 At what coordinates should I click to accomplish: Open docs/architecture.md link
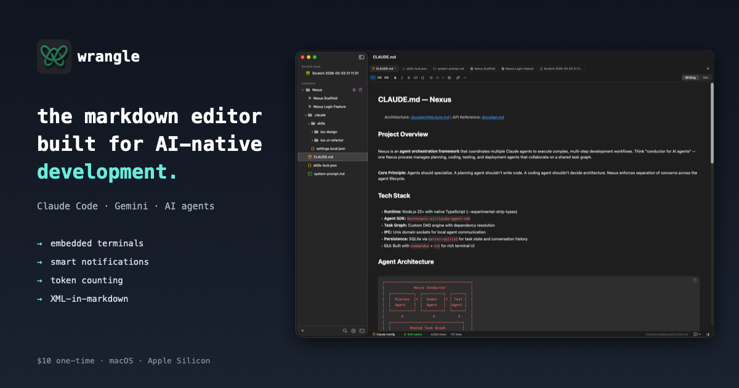coord(430,117)
